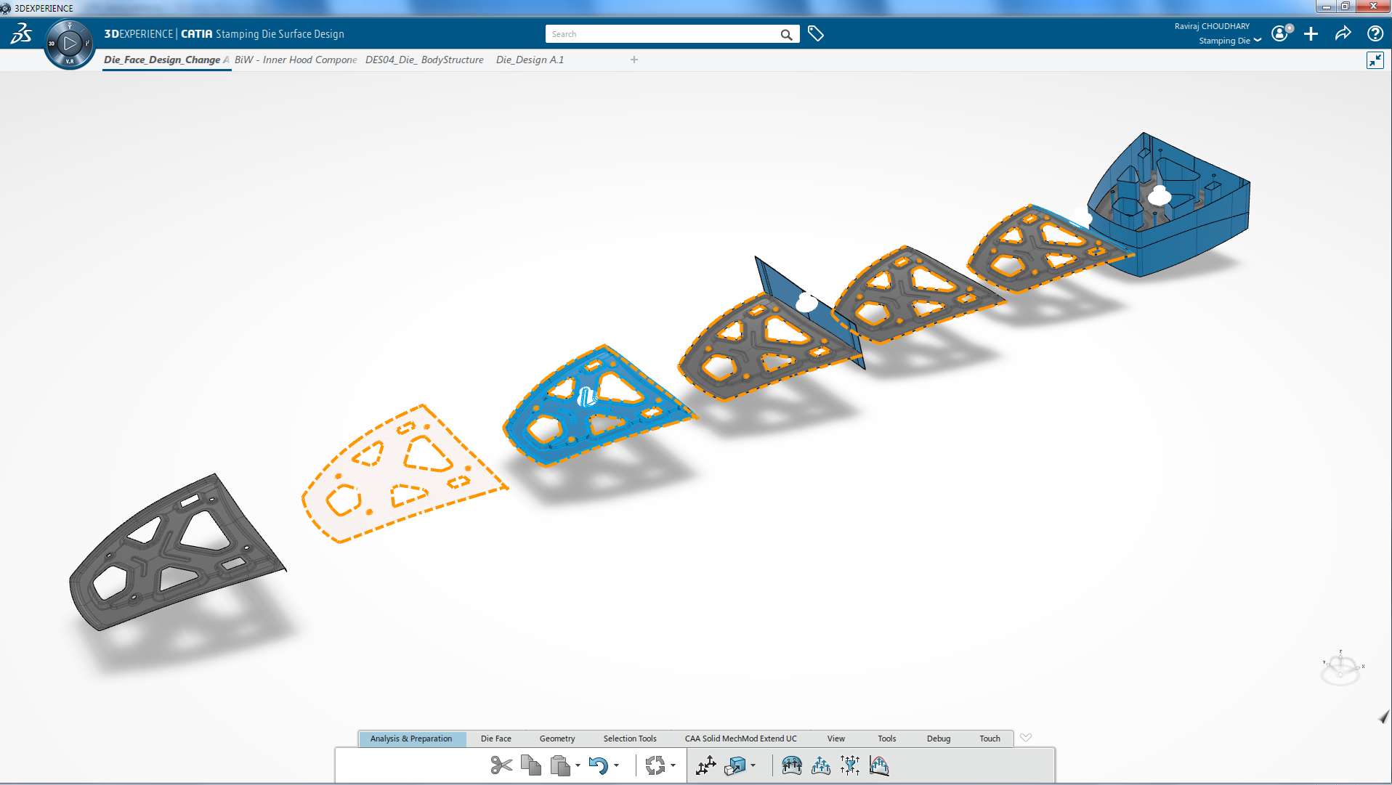The image size is (1392, 785).
Task: Open the DES04_Die_BodyStructure document tab
Action: (424, 60)
